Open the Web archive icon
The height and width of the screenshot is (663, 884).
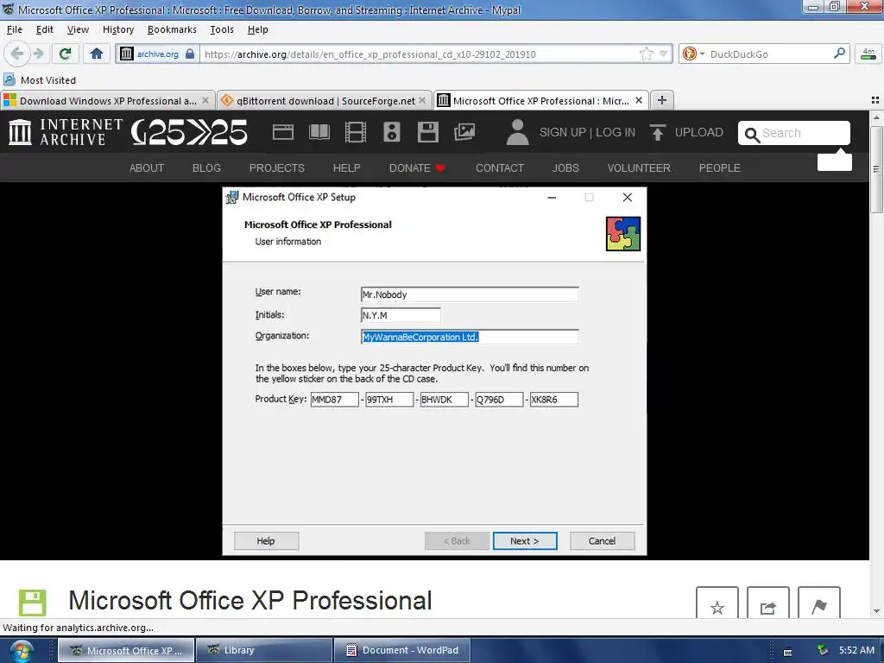point(283,132)
